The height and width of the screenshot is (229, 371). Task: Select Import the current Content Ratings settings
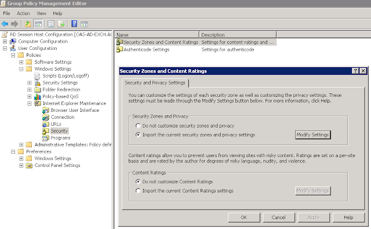(138, 190)
